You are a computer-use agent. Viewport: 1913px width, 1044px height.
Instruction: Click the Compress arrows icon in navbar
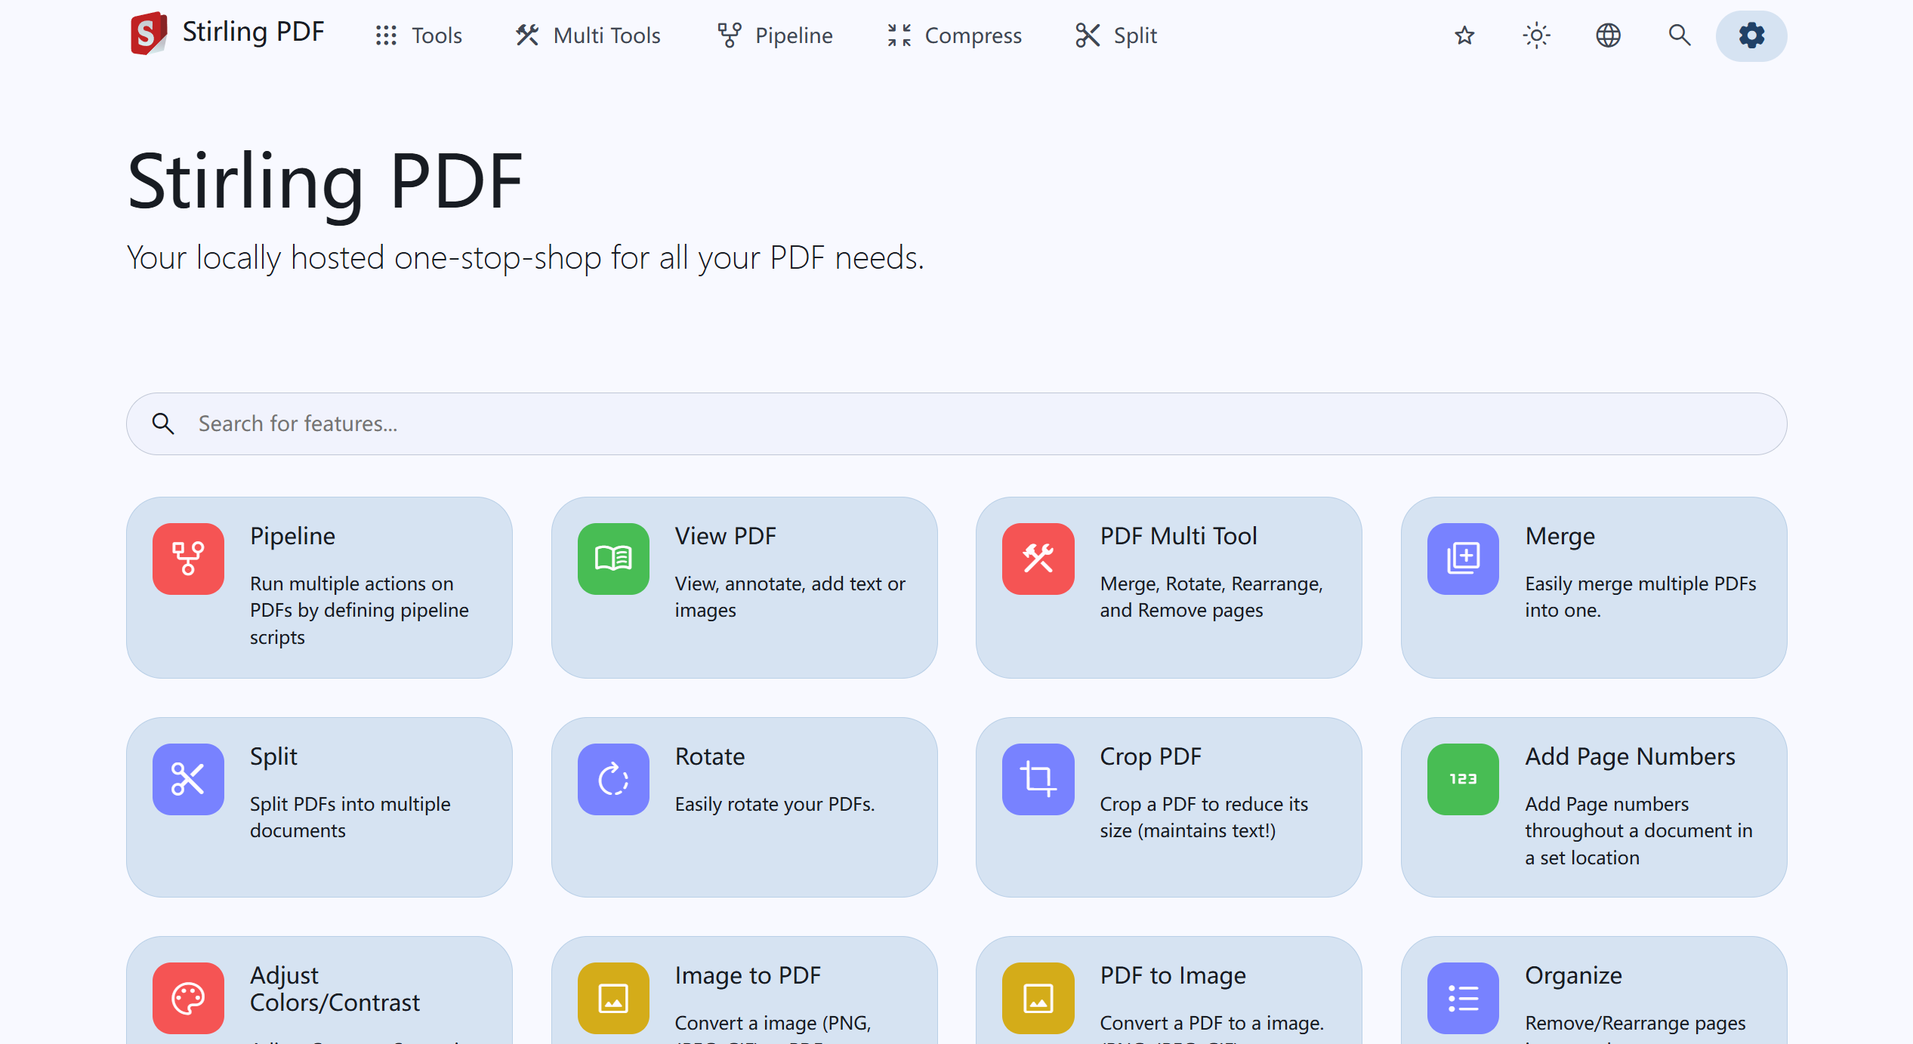pyautogui.click(x=899, y=35)
